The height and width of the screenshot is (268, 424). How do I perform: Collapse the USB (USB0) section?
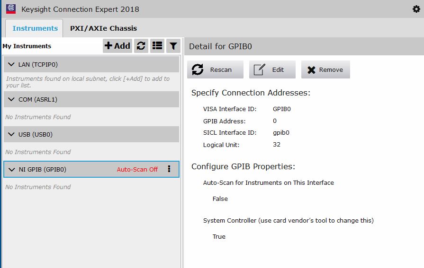[x=11, y=134]
